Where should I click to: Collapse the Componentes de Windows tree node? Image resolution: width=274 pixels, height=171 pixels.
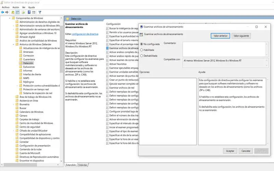pos(10,18)
